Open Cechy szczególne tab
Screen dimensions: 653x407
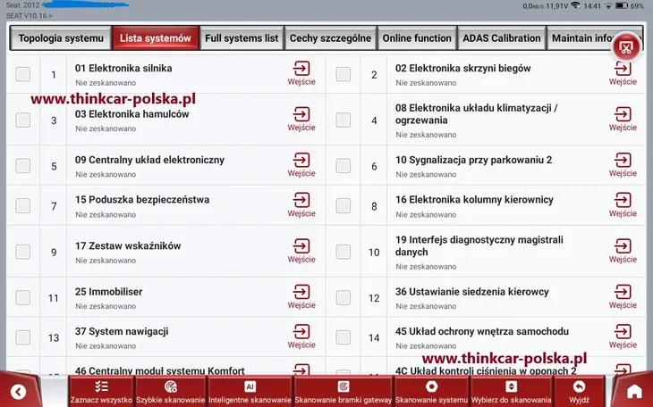(330, 38)
